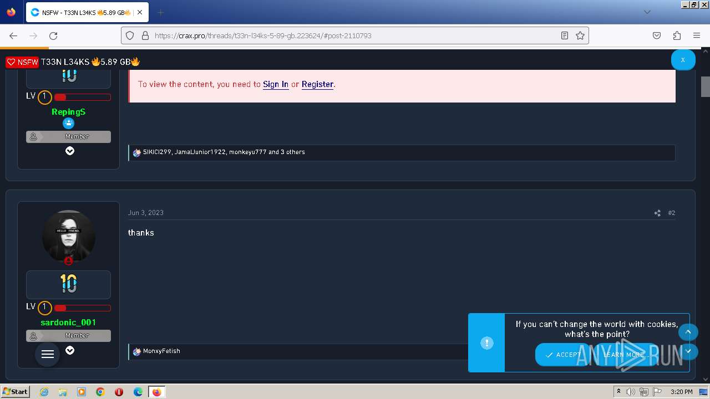Open MonxyFetish reaction user link

[x=161, y=351]
